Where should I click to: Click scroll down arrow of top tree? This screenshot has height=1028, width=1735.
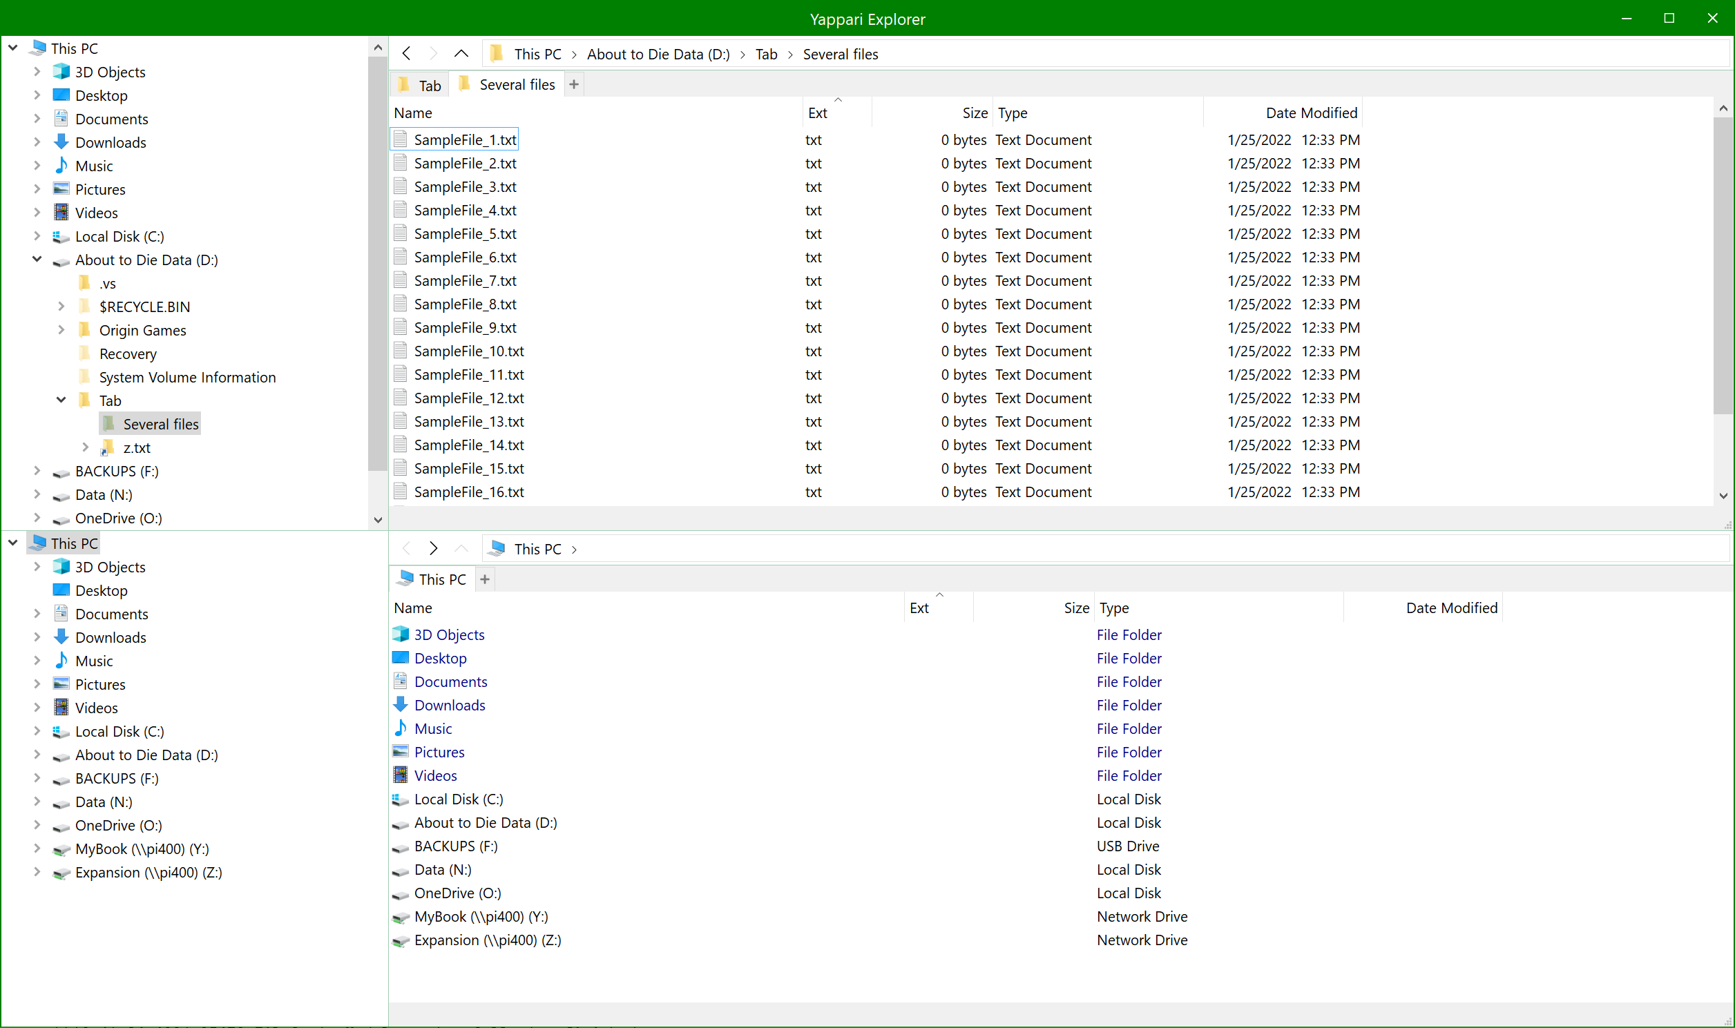[x=378, y=520]
